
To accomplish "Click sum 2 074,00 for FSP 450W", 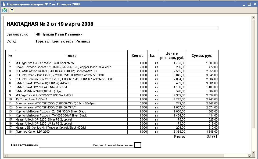I will click(212, 107).
